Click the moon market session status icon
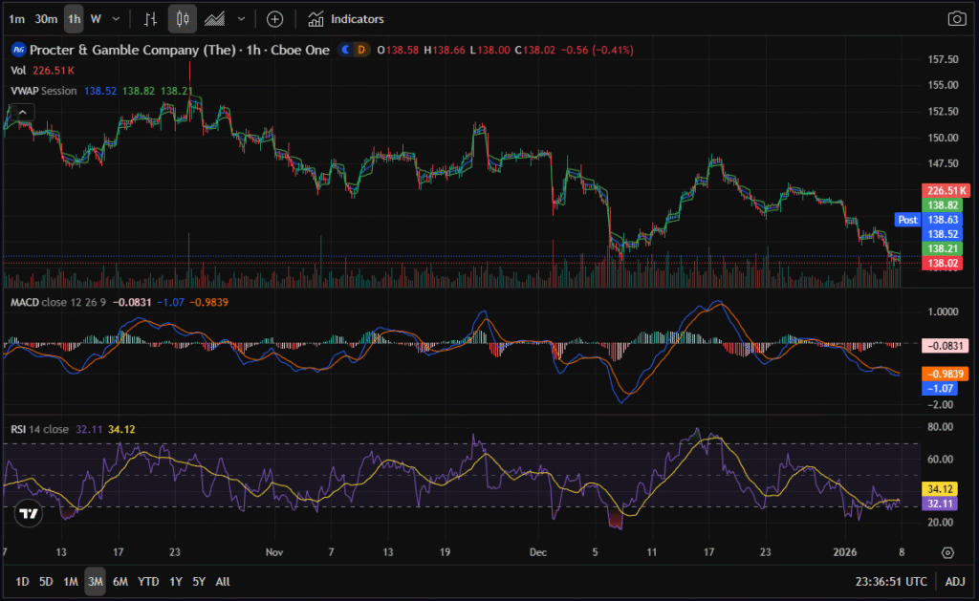Image resolution: width=979 pixels, height=601 pixels. coord(345,49)
